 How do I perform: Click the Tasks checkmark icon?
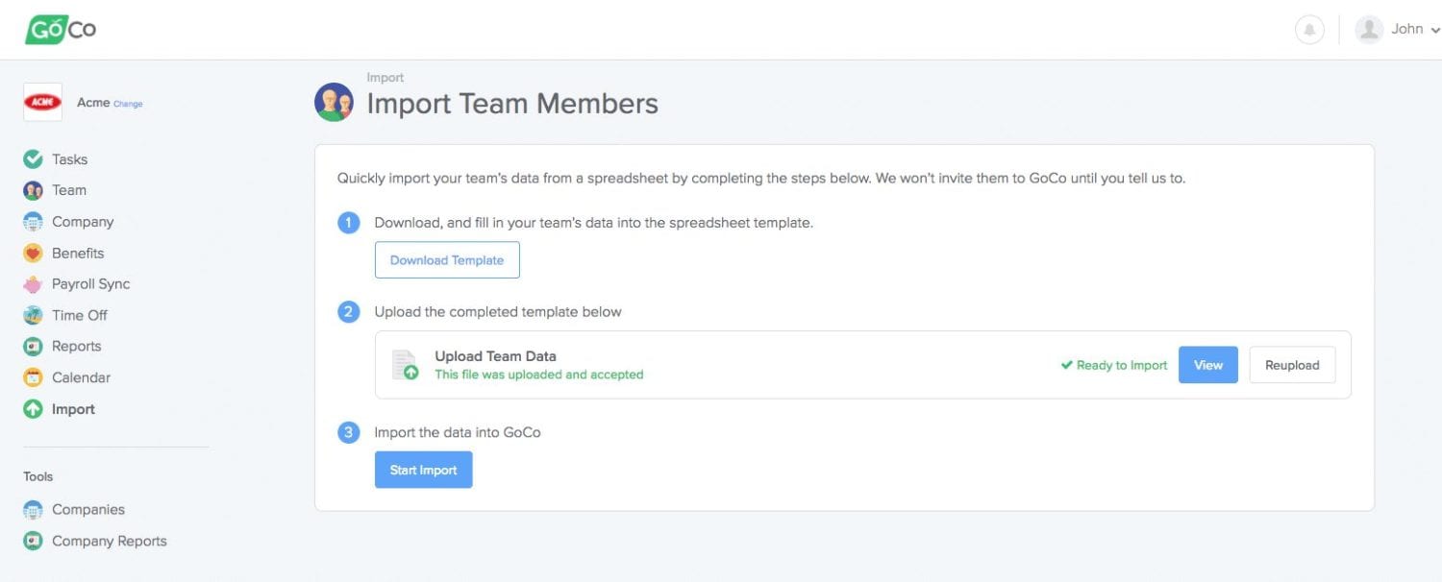33,159
